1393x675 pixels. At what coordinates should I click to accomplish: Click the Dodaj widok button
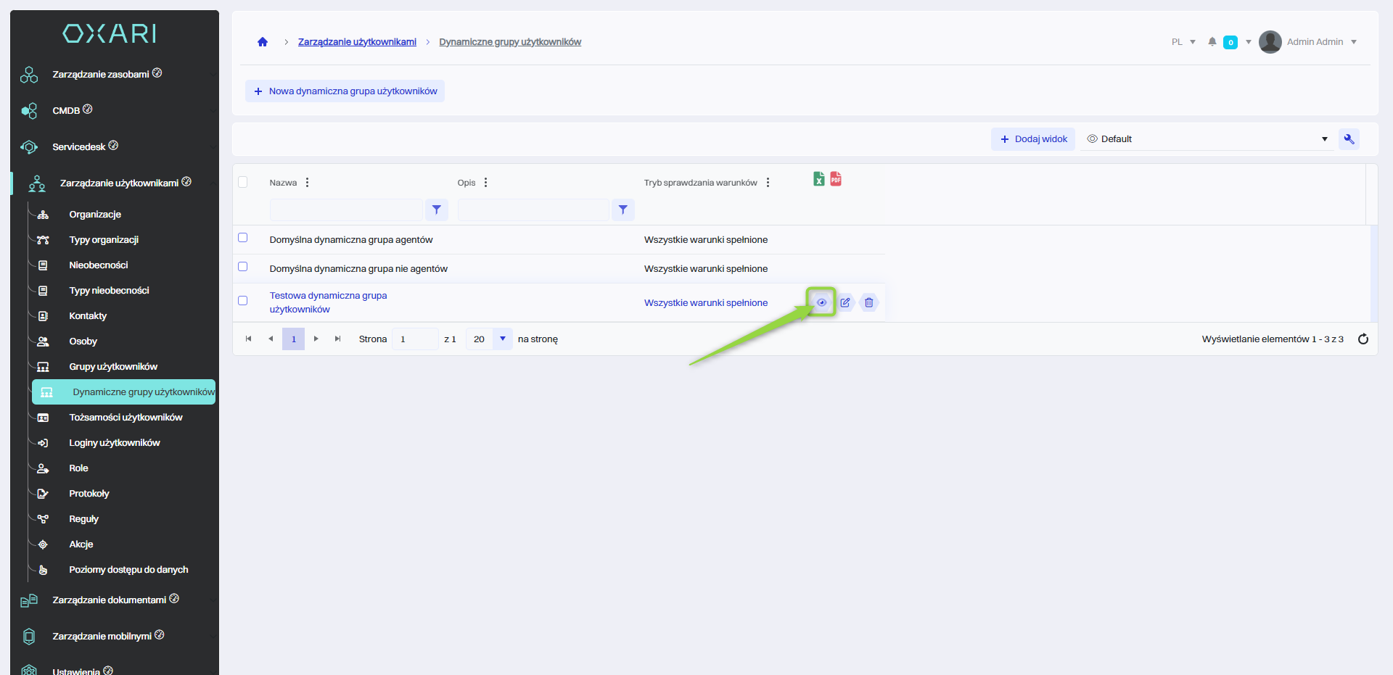click(x=1033, y=139)
